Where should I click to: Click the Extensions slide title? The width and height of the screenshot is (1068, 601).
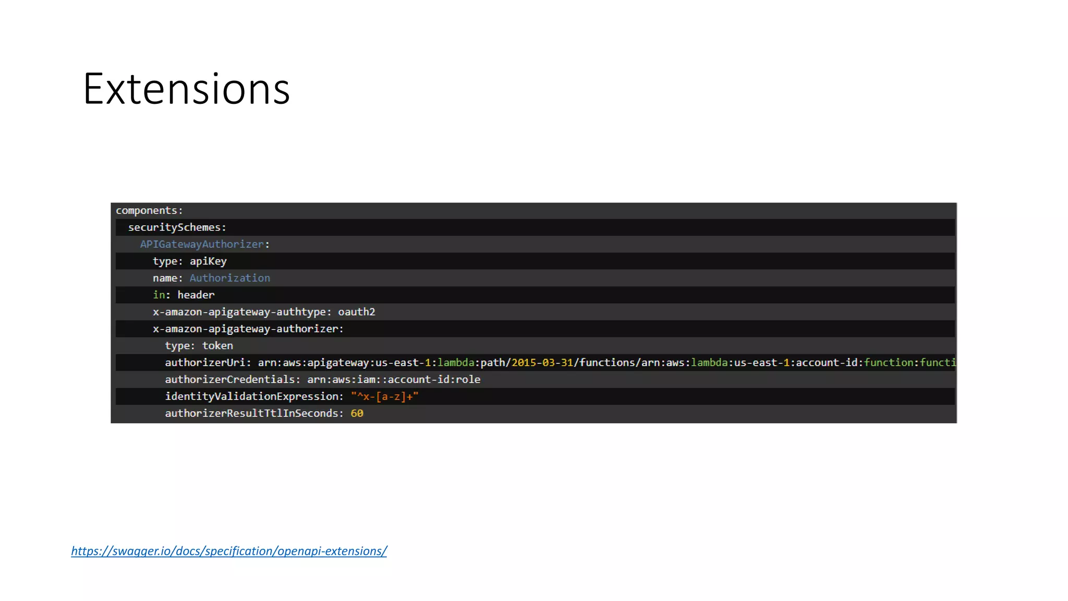186,89
